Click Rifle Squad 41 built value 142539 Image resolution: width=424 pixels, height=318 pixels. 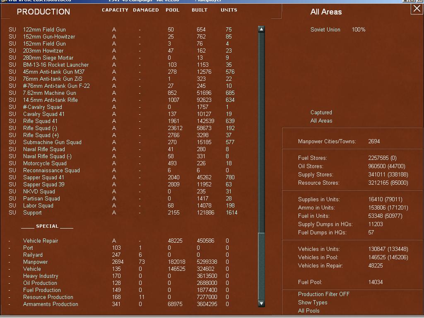[x=205, y=121]
